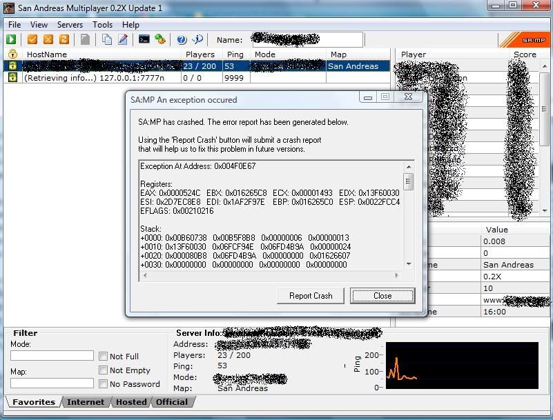Click the San Andreas Multiplayer title bar icon
Image resolution: width=553 pixels, height=420 pixels.
coord(9,8)
